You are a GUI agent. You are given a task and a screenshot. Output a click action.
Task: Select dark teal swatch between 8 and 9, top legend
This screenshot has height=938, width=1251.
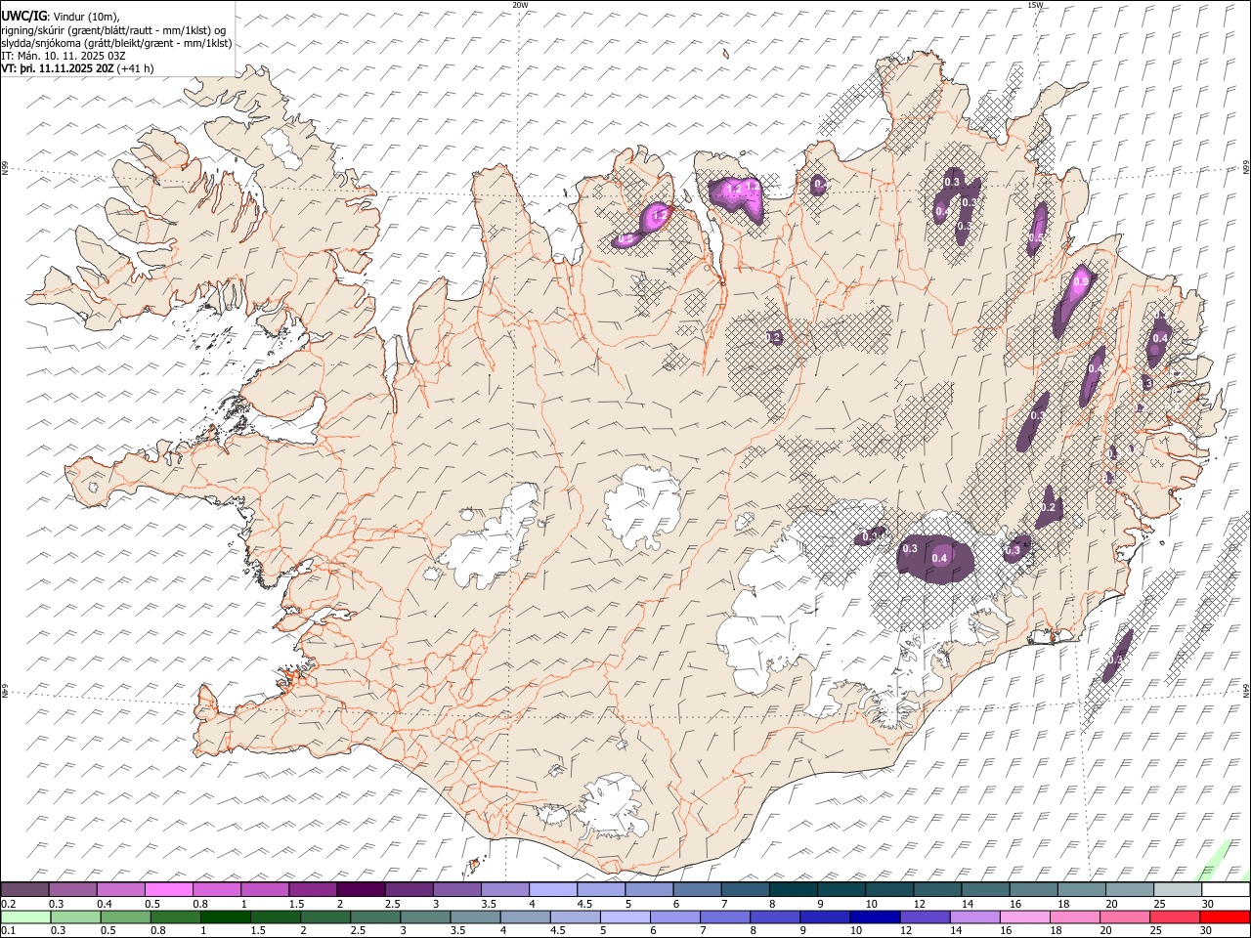click(x=793, y=890)
